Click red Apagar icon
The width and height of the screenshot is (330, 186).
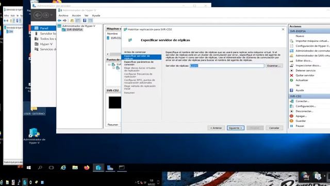tap(291, 116)
